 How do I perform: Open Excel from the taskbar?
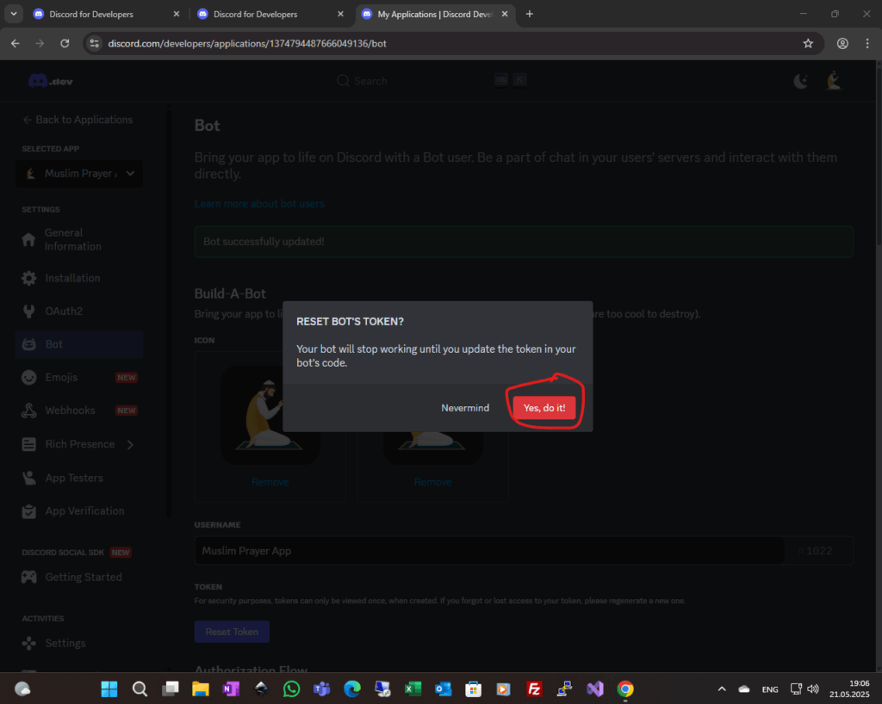[413, 689]
